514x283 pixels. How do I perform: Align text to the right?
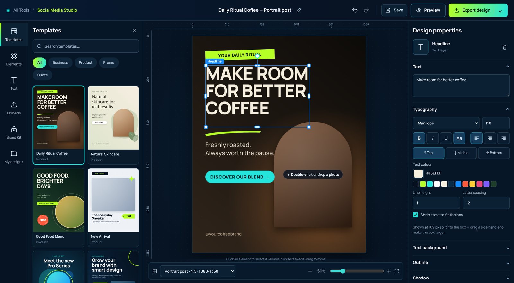(x=503, y=138)
